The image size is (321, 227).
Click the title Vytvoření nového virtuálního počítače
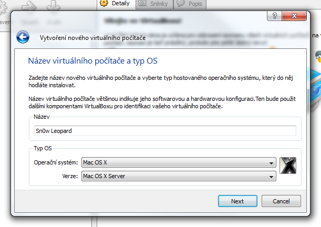pyautogui.click(x=93, y=38)
